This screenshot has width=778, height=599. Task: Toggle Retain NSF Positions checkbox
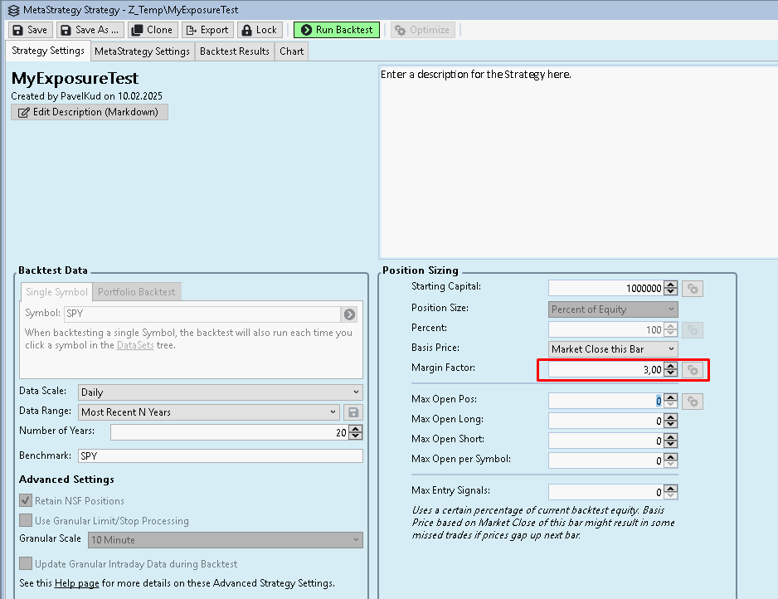[26, 501]
